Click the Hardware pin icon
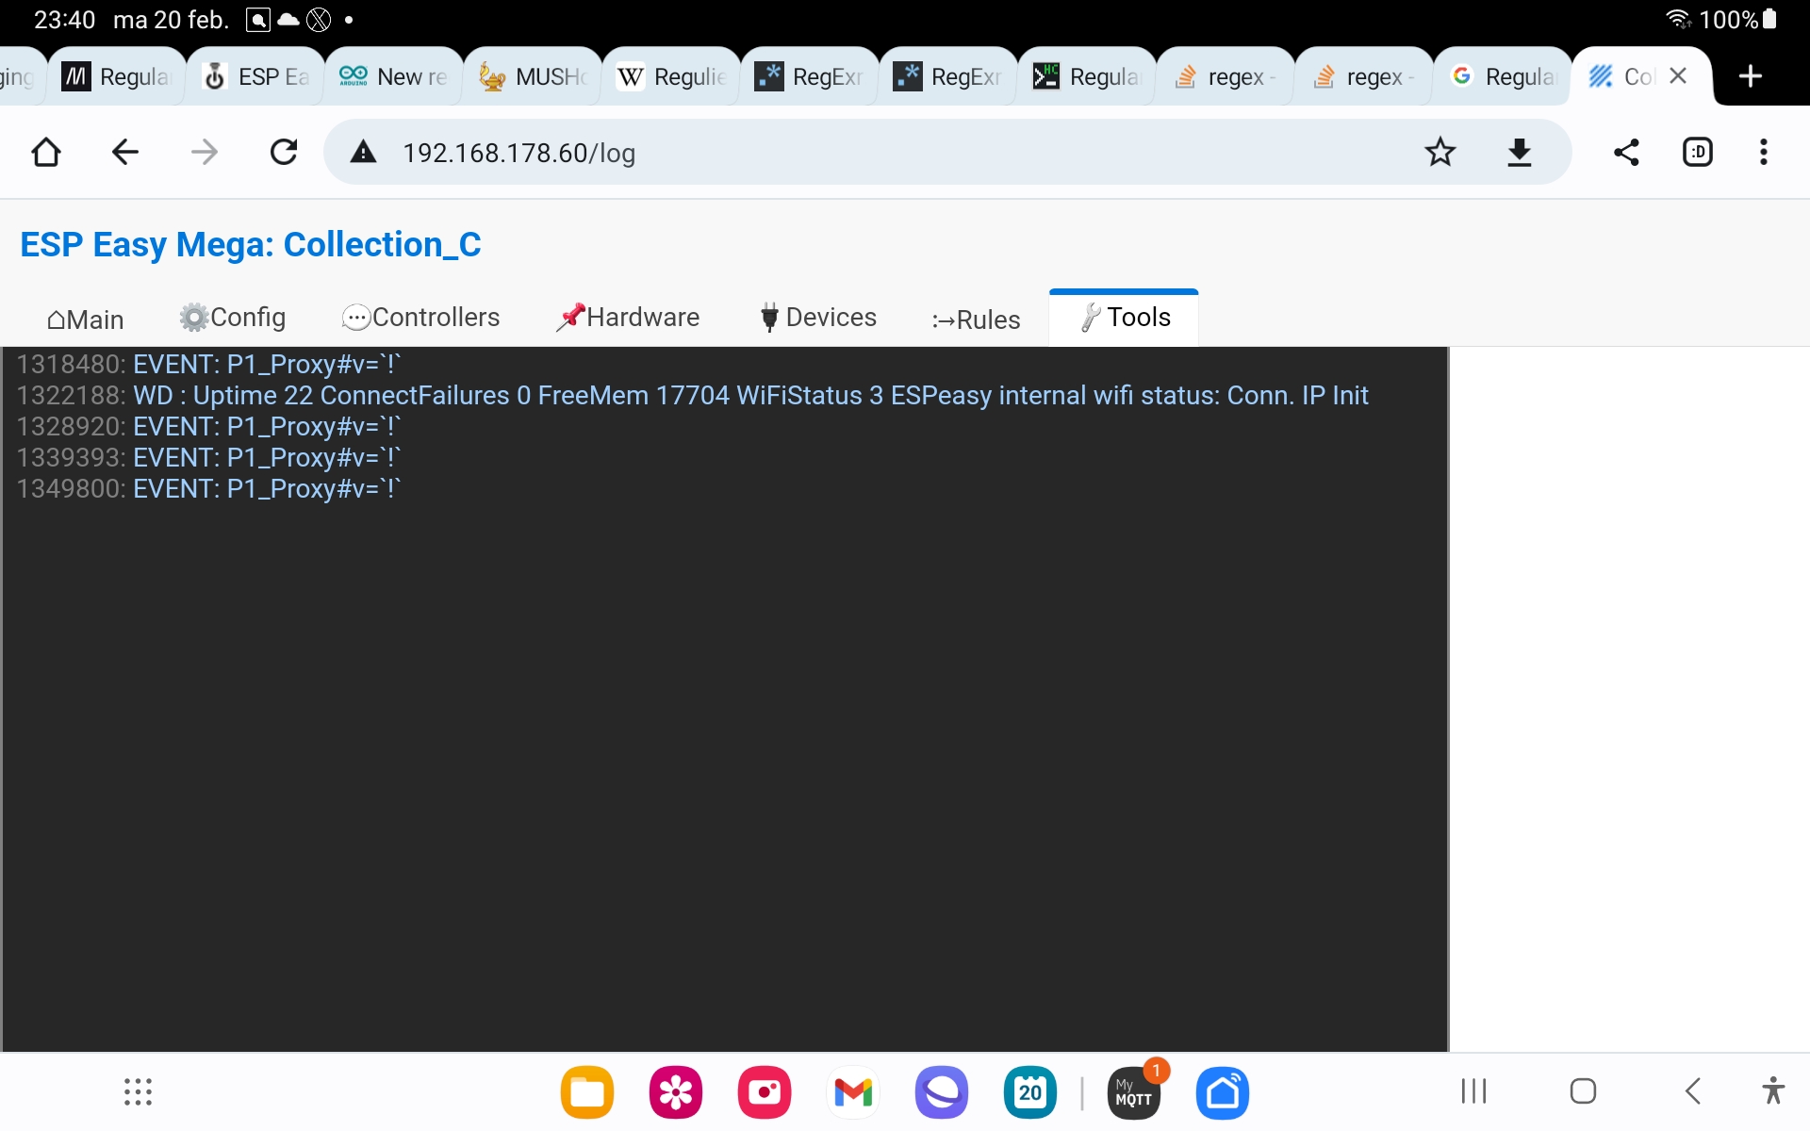 [567, 317]
